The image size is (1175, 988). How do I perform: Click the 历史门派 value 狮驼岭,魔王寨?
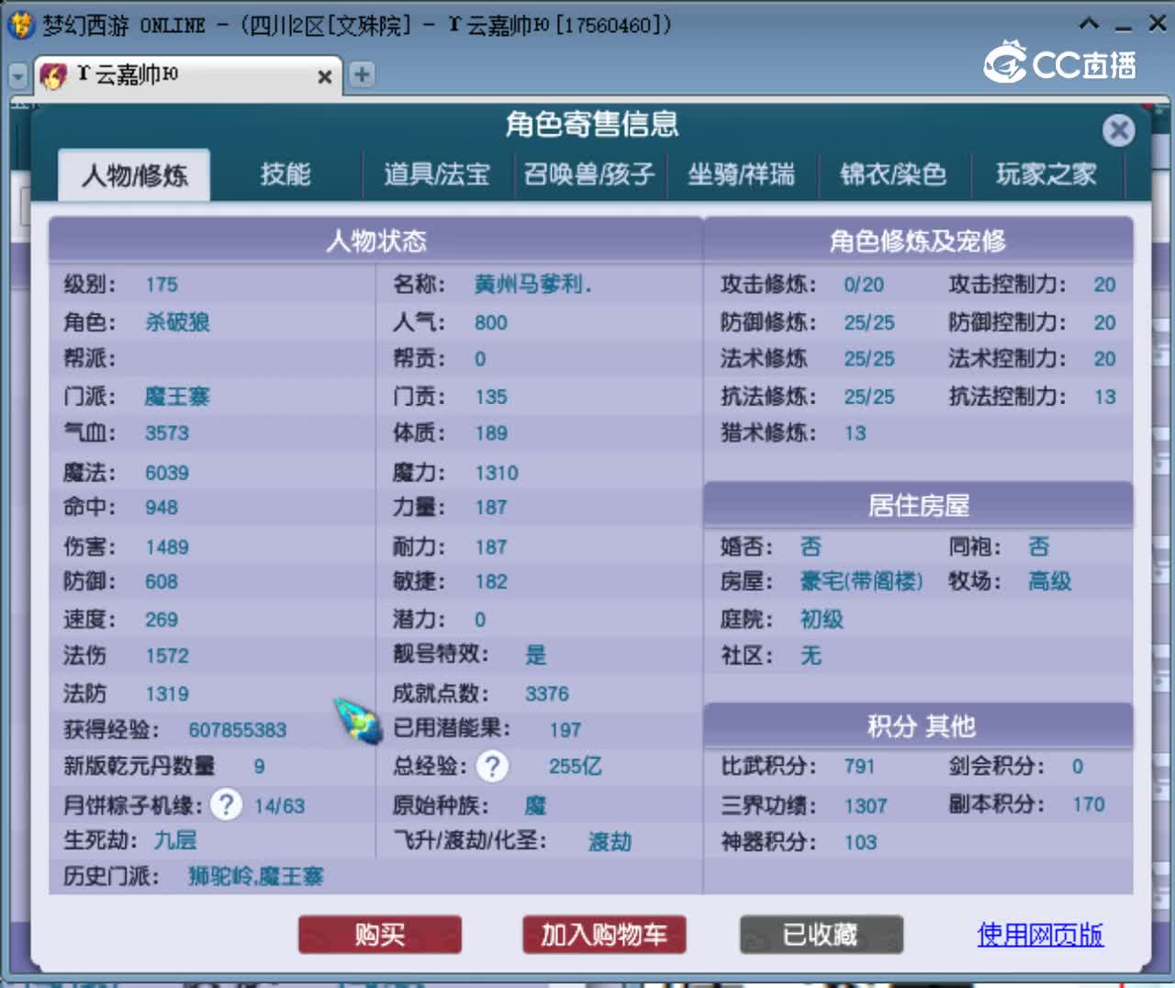[256, 877]
